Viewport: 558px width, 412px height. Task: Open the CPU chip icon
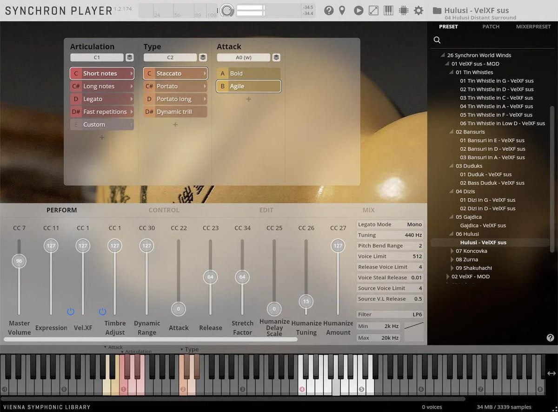(404, 10)
